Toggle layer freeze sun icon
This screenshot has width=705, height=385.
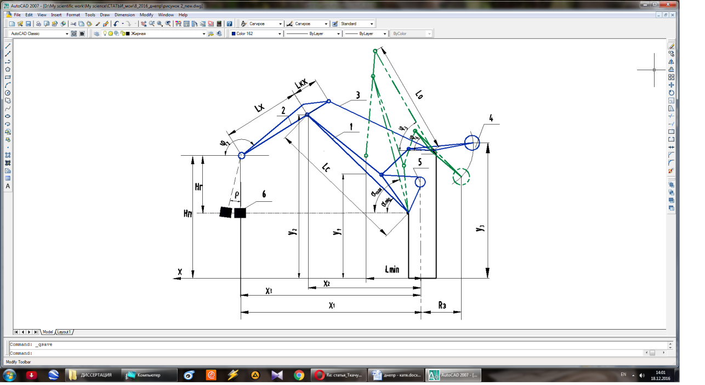[110, 33]
